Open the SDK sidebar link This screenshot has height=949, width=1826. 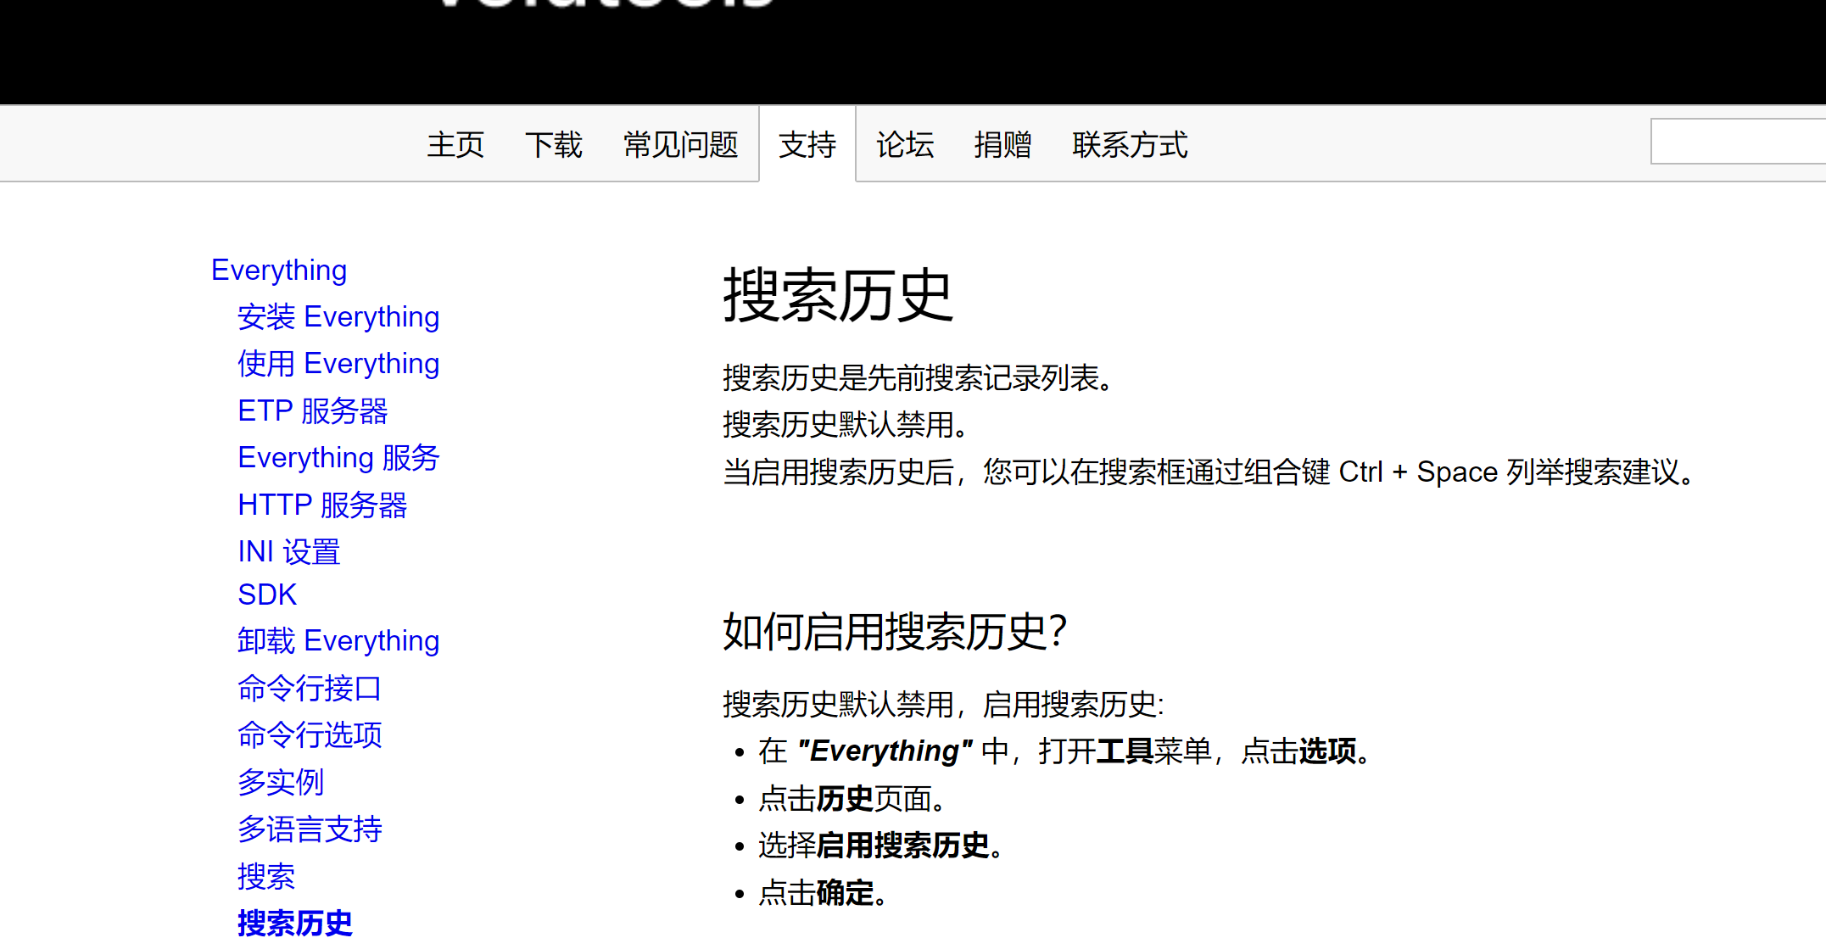tap(267, 595)
